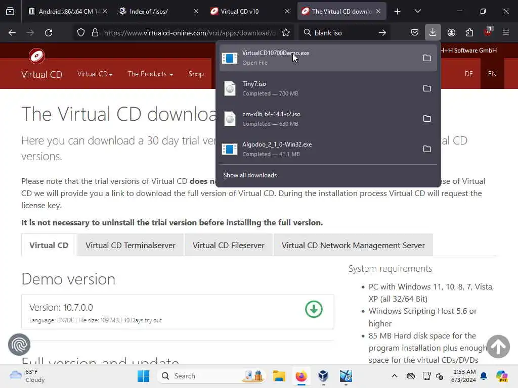Open the Shop menu item

point(196,74)
